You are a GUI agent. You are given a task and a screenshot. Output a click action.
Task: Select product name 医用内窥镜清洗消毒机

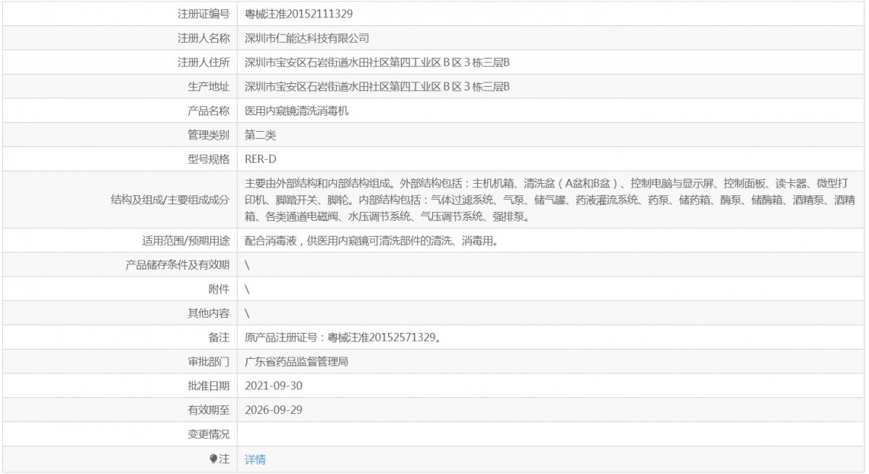click(x=297, y=111)
